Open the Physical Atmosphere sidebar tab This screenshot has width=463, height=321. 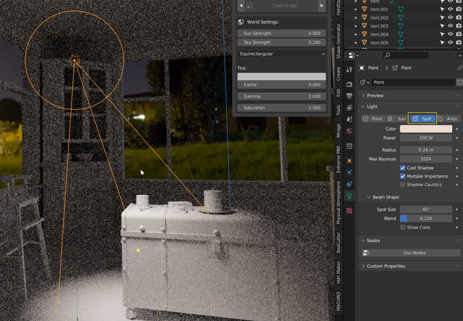tap(338, 203)
